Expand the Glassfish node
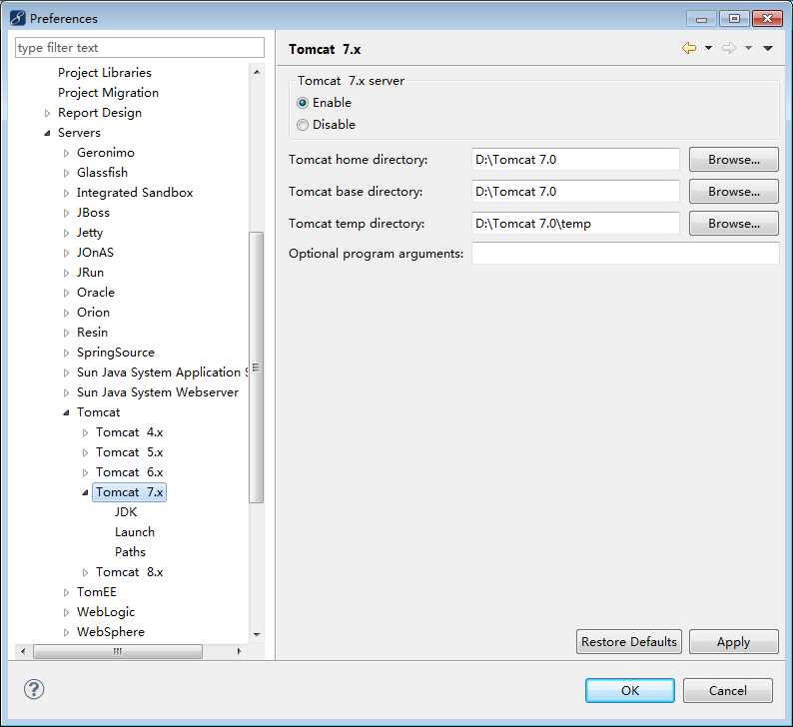The height and width of the screenshot is (727, 793). (x=66, y=173)
